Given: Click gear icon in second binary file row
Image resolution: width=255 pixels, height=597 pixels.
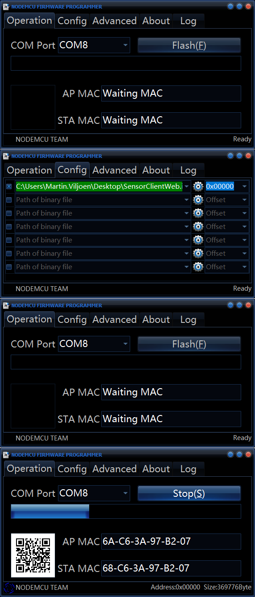Looking at the screenshot, I should pos(198,200).
